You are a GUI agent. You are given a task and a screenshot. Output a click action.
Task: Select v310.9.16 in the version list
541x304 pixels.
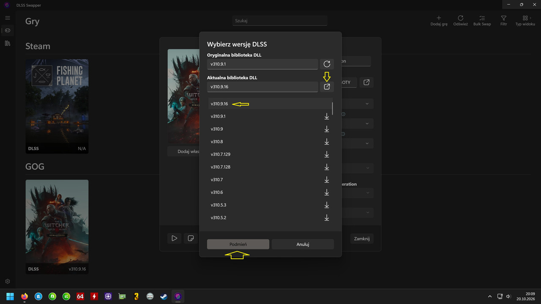(270, 103)
